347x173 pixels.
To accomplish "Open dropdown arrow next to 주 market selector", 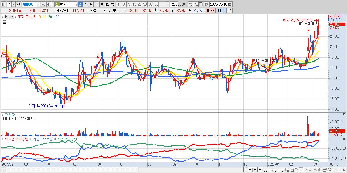I will pos(13,4).
